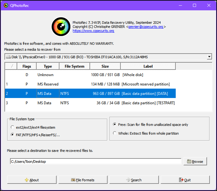Sort partitions by File System column header
Viewport: 217px width, 191px height.
coord(74,66)
